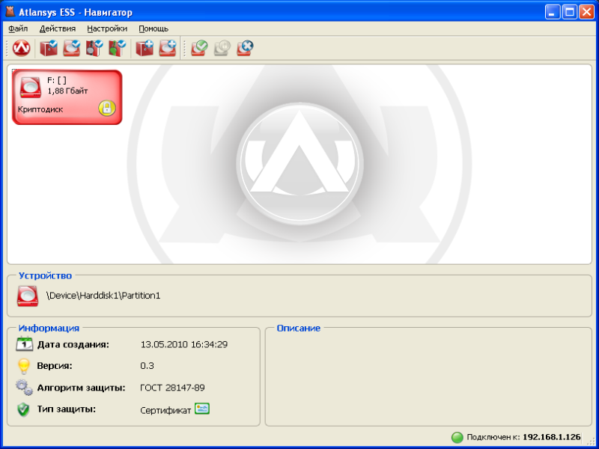Image resolution: width=599 pixels, height=449 pixels.
Task: Click the yellow padlock on the cryptodisk tile
Action: 107,108
